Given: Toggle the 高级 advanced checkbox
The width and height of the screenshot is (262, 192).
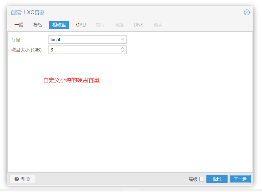Looking at the screenshot, I should [202, 179].
